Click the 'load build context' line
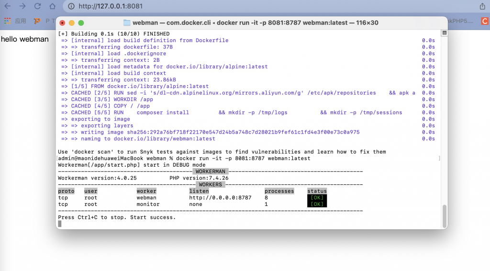Viewport: 490px width, 271px height. 114,73
